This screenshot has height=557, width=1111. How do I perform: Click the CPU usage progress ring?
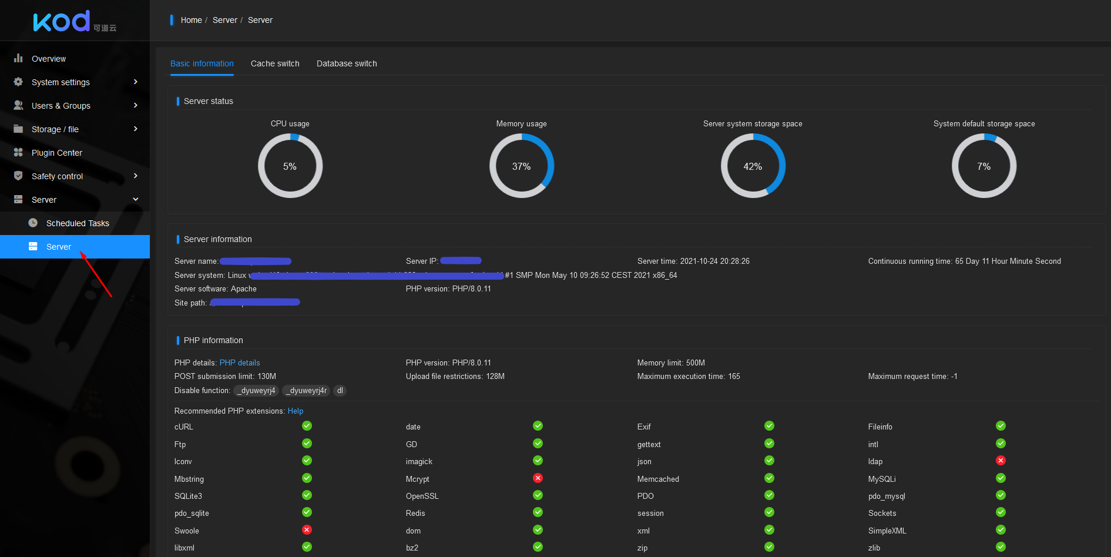(290, 166)
